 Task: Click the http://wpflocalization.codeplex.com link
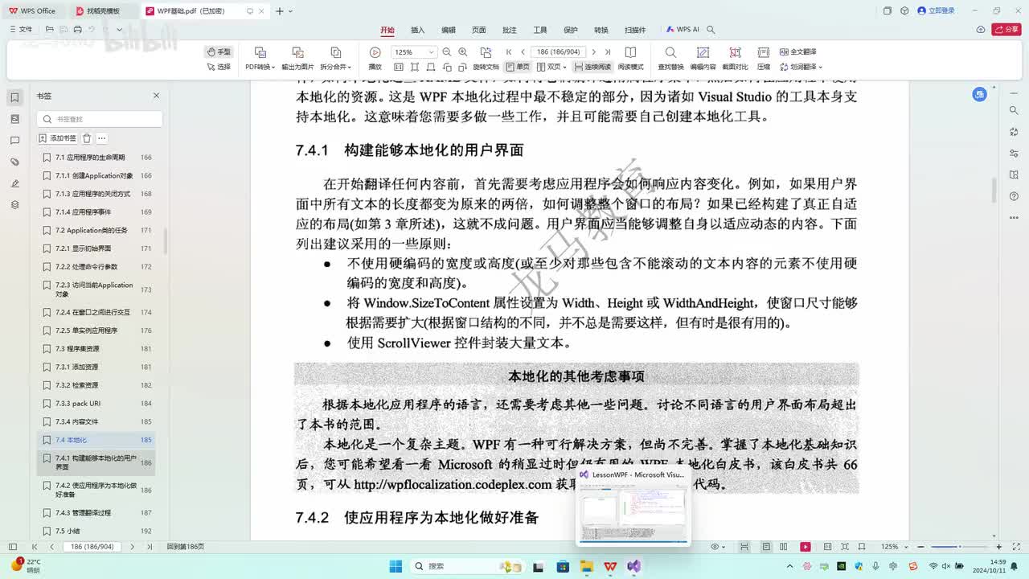[453, 484]
